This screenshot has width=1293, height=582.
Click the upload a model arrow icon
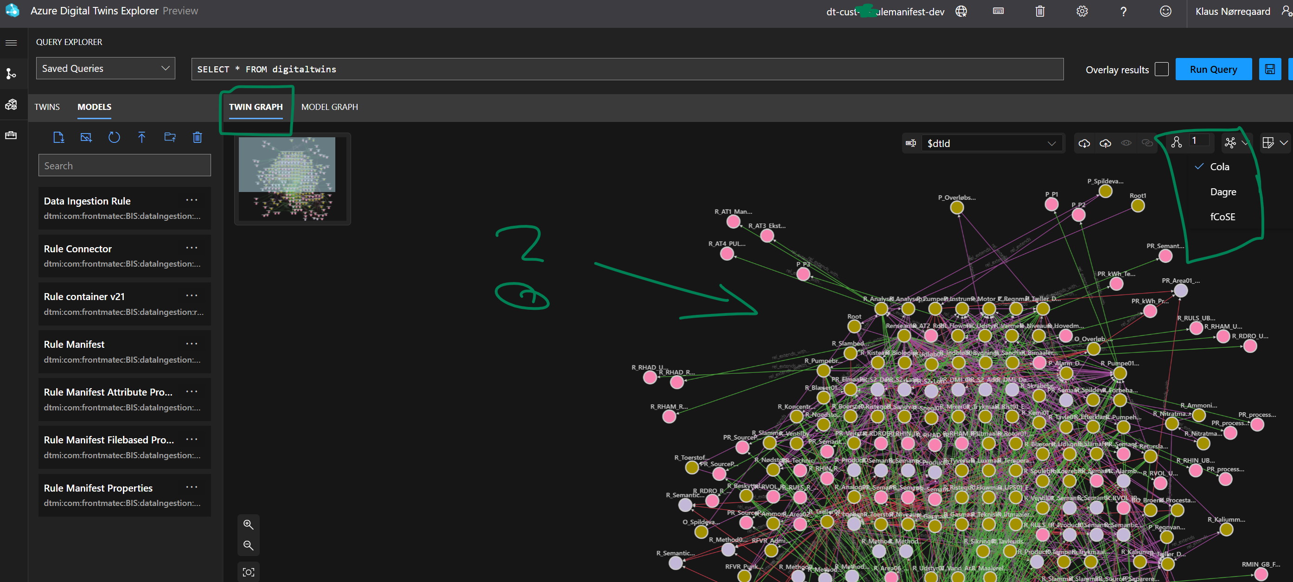click(141, 137)
